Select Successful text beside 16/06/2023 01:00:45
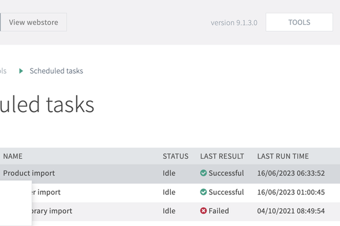The width and height of the screenshot is (340, 226). click(x=226, y=192)
